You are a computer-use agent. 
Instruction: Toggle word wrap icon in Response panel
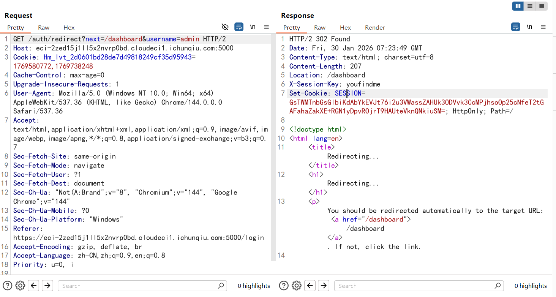coord(516,27)
